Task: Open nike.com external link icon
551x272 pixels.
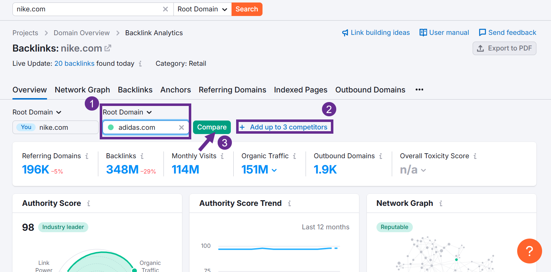Action: (x=108, y=48)
